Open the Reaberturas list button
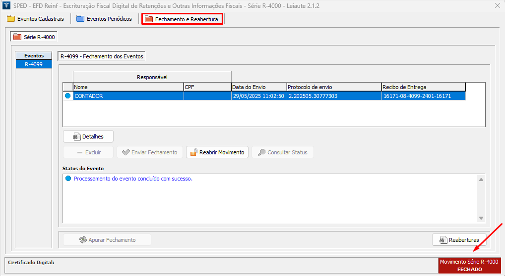The image size is (505, 276). point(459,240)
